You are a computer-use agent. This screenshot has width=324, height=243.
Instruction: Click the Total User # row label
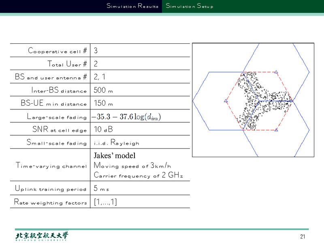click(67, 64)
